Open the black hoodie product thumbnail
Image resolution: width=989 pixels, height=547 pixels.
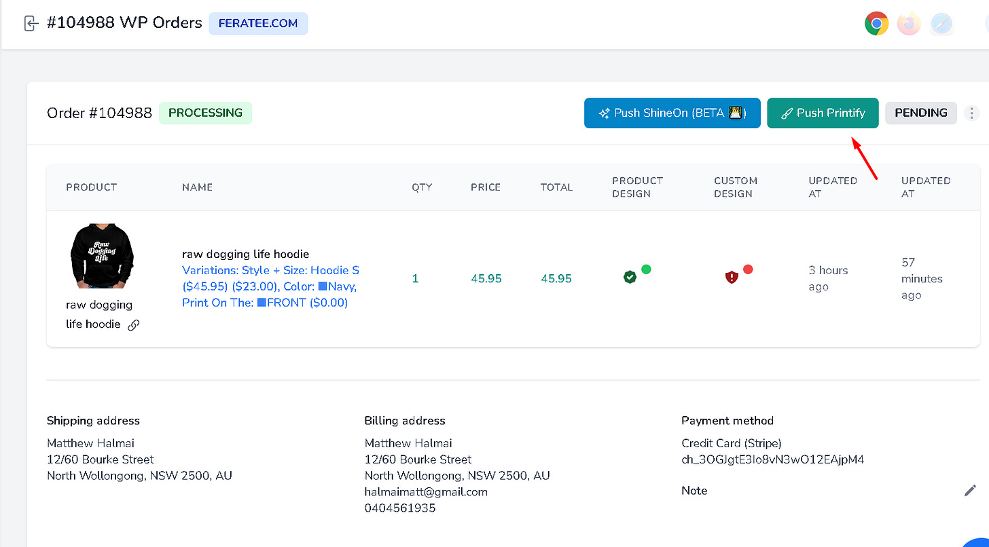pos(102,256)
